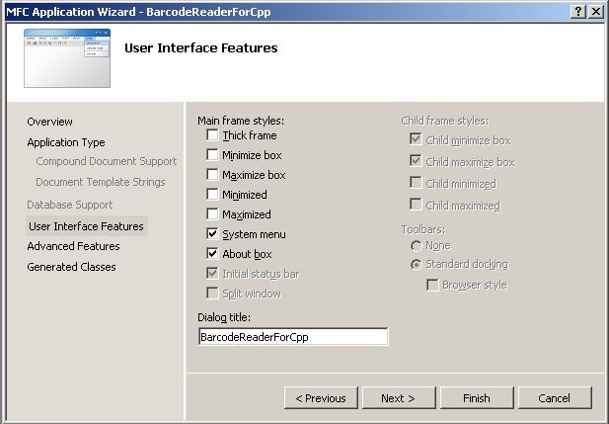Screen dimensions: 609x424
Task: Click the Dialog title text field
Action: (292, 337)
